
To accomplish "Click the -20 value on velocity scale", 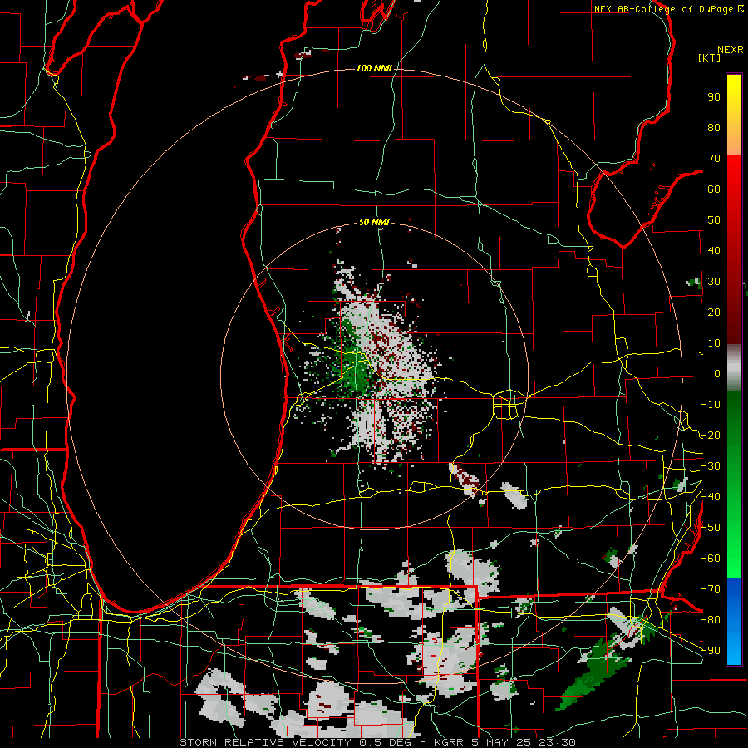I will [x=711, y=436].
